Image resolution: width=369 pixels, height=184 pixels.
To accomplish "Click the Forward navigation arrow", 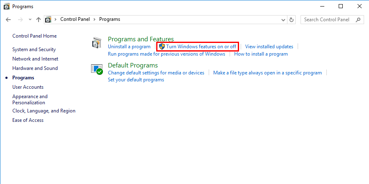I will pyautogui.click(x=20, y=20).
